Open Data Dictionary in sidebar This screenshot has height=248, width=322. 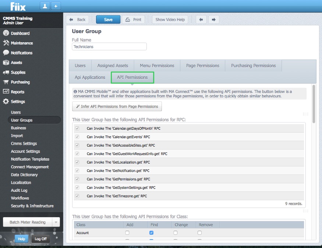[24, 175]
